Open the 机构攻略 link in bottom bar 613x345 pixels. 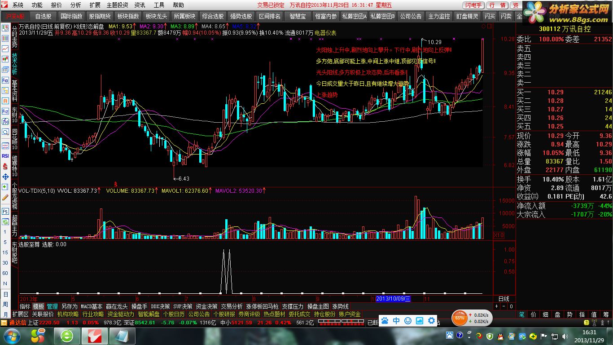68,314
